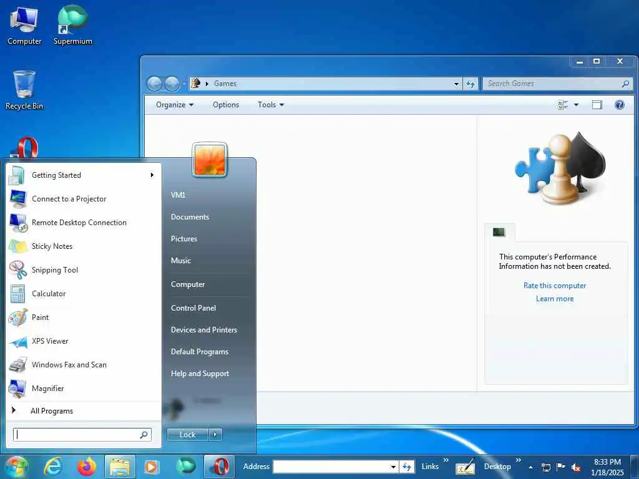Open the Tools dropdown menu
This screenshot has width=639, height=479.
point(271,105)
